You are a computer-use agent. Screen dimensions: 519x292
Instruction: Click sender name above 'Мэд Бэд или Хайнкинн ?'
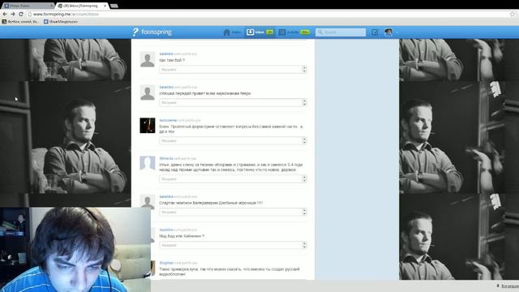tap(166, 230)
